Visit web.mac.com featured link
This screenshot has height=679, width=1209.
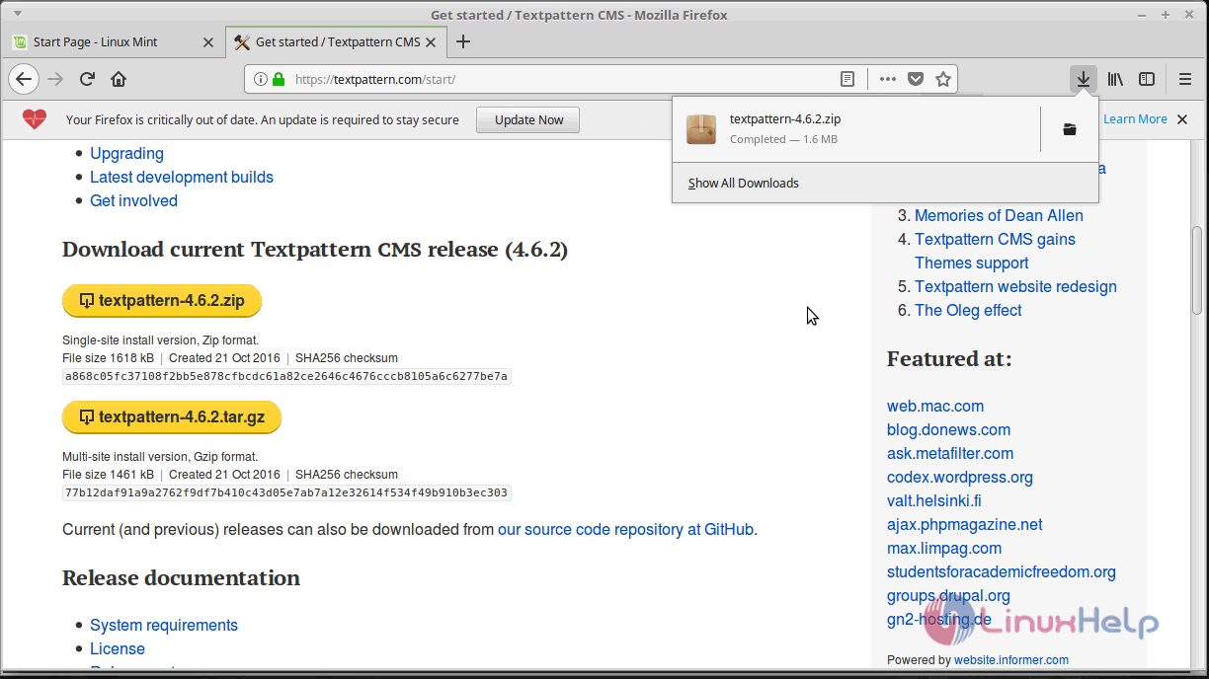pos(935,406)
